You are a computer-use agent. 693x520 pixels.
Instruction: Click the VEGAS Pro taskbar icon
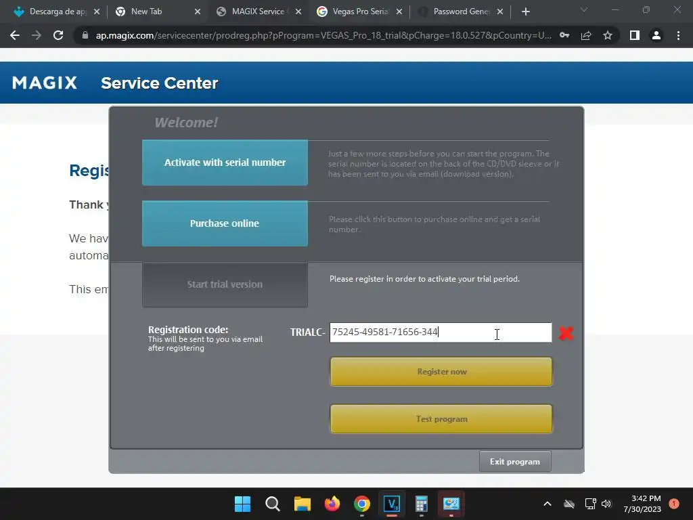pyautogui.click(x=392, y=504)
